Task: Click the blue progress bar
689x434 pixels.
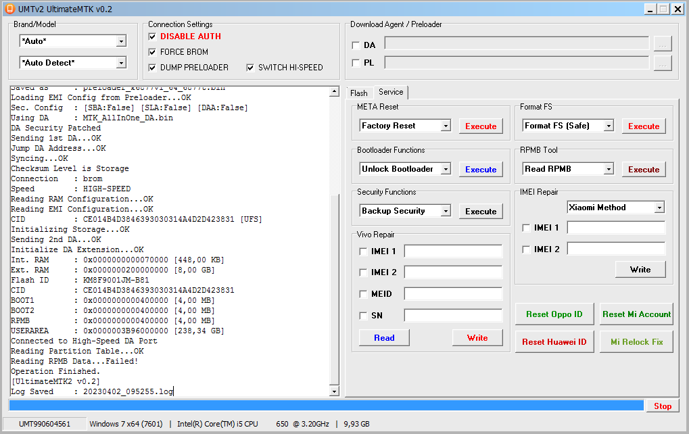Action: click(326, 406)
